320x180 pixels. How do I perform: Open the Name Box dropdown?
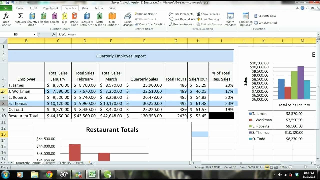click(x=35, y=34)
